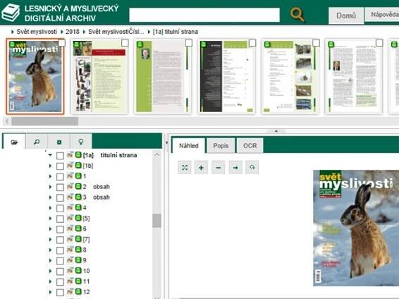Rotate the page preview
The width and height of the screenshot is (399, 299).
(x=252, y=167)
